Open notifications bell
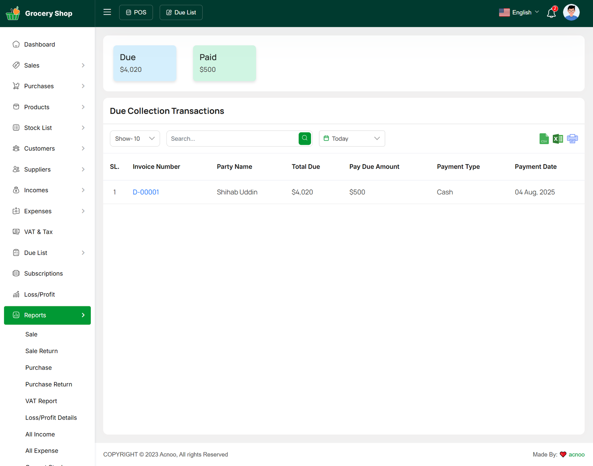 click(x=551, y=13)
